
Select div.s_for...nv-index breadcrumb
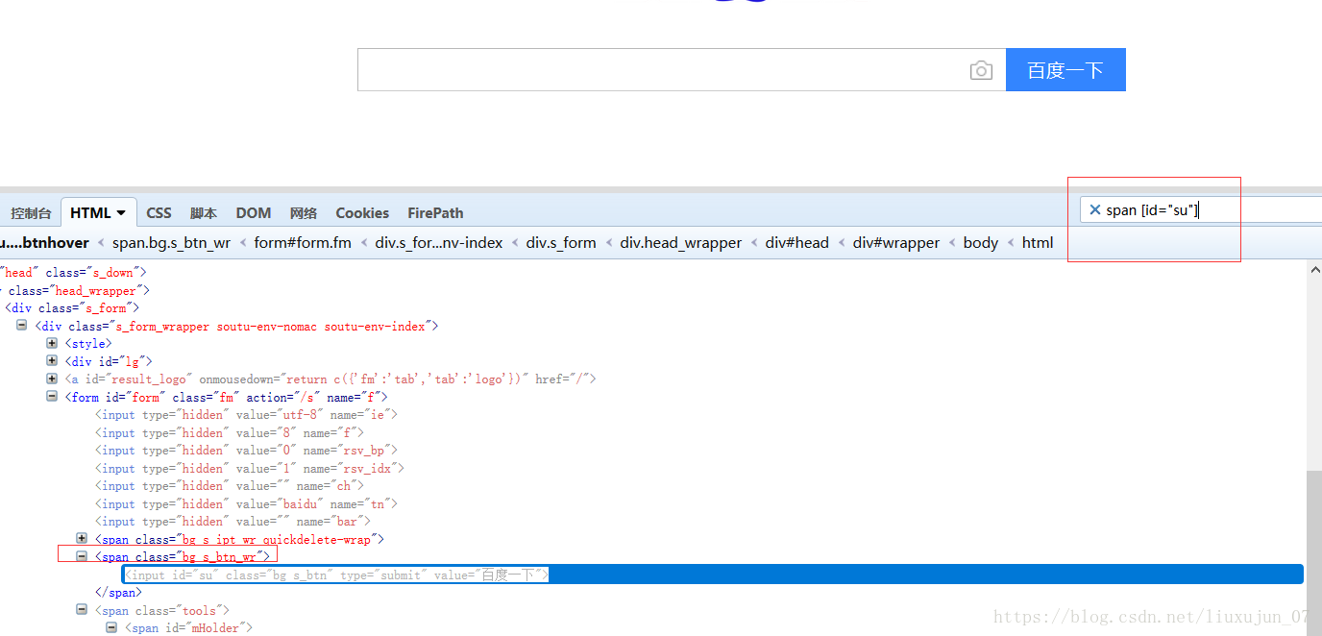(439, 243)
